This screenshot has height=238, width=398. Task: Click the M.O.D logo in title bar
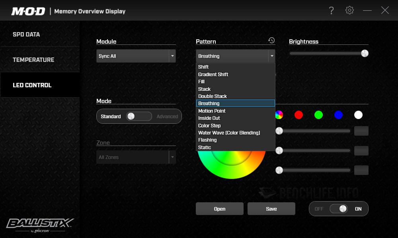[x=28, y=11]
